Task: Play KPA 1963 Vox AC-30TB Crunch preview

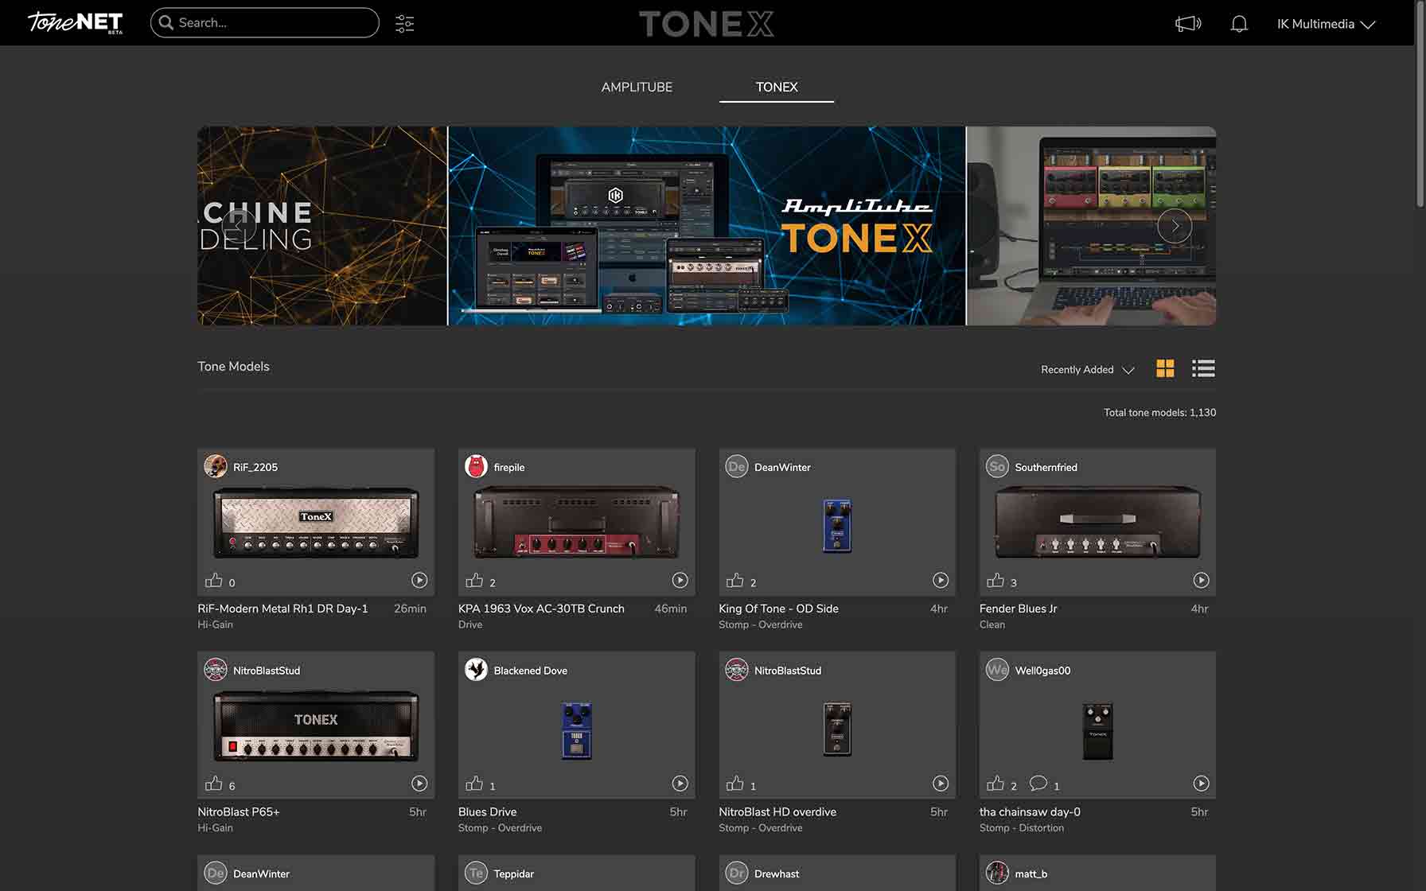Action: point(680,581)
